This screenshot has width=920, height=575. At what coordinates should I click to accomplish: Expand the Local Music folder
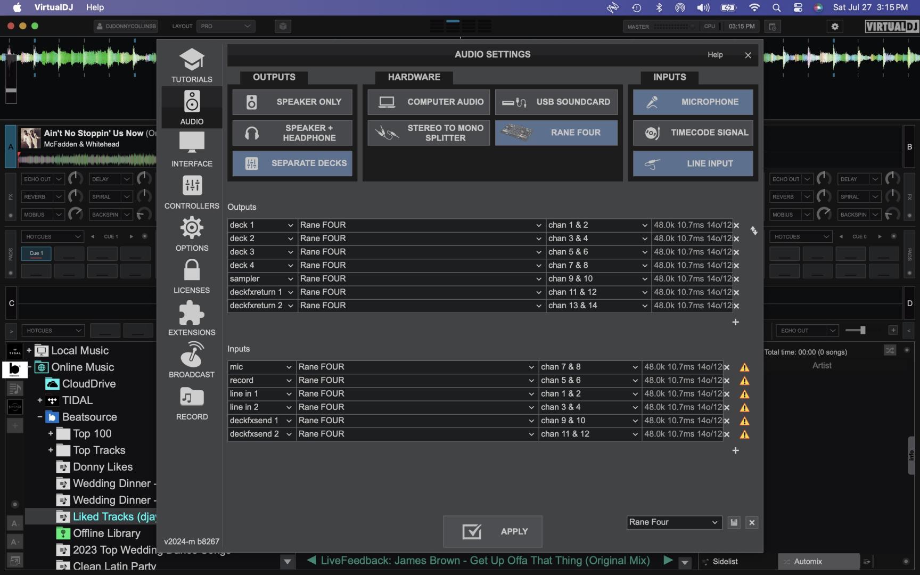click(x=29, y=350)
